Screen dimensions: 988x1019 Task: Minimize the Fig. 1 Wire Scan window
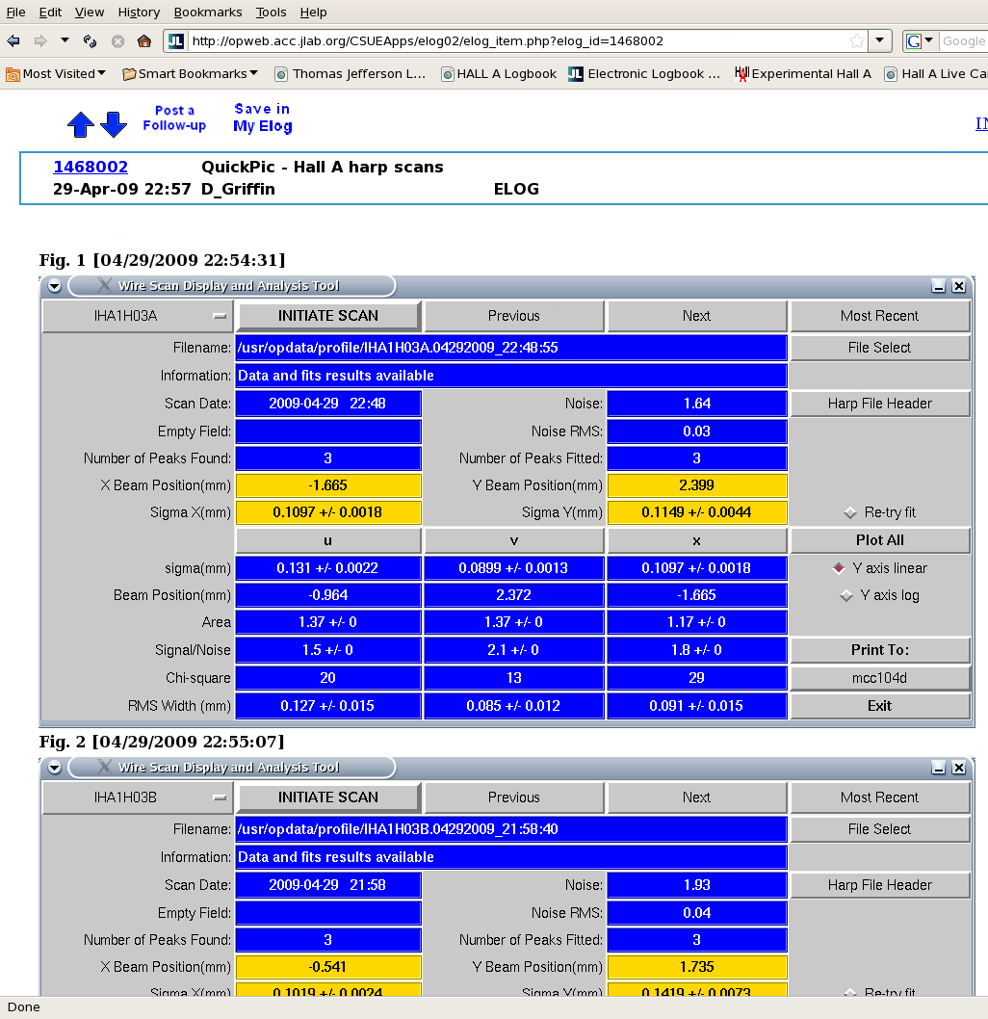pos(938,286)
